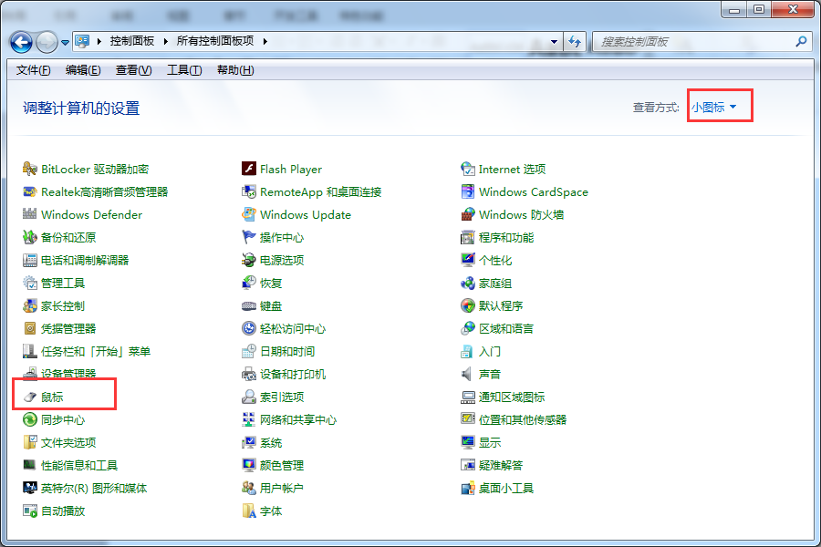Click the 日期和时间 icon
The image size is (821, 547).
tap(249, 351)
